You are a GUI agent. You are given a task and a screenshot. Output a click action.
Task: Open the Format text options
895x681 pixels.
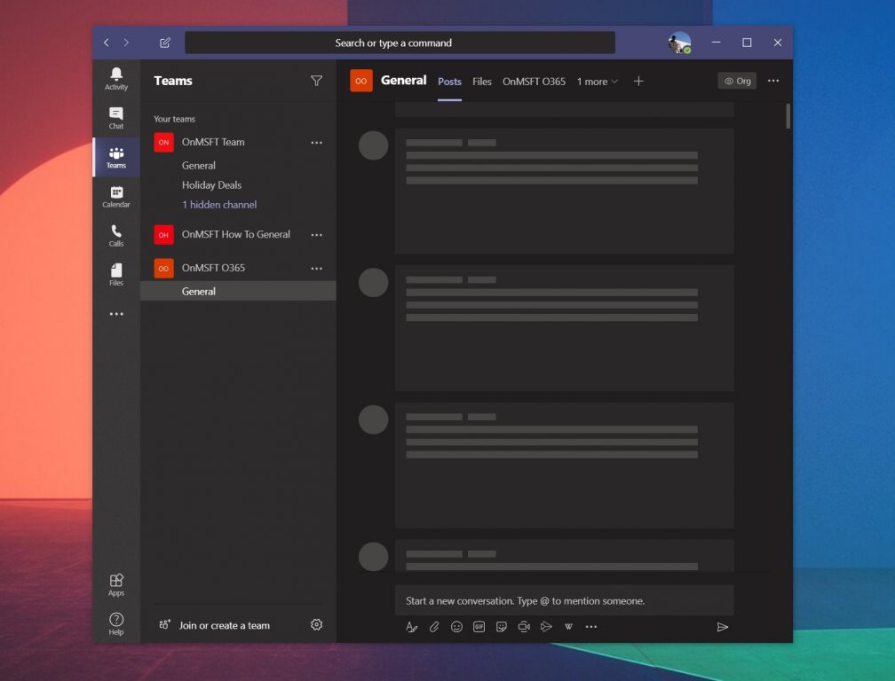tap(411, 627)
